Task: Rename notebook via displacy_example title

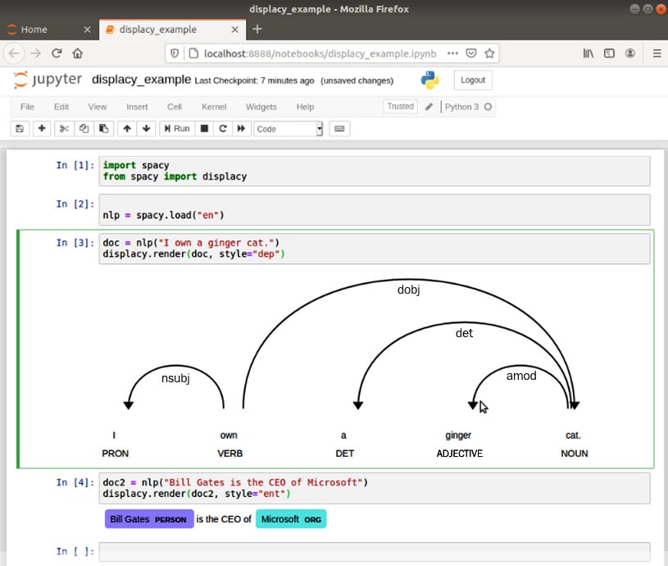Action: click(142, 80)
